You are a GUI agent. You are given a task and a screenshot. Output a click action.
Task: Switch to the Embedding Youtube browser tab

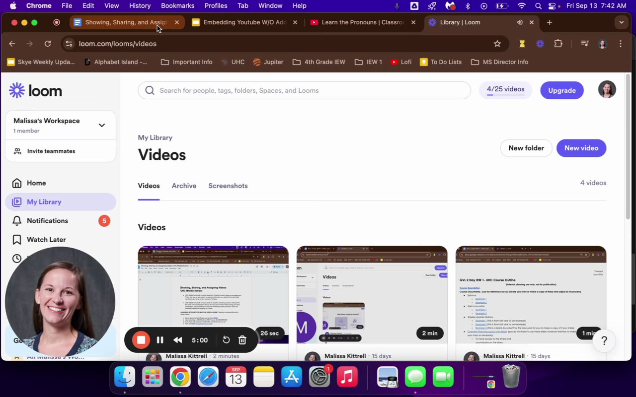coord(245,22)
